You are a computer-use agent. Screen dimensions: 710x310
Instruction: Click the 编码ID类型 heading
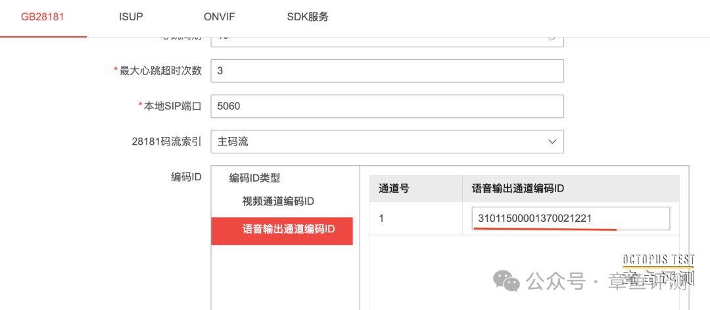coord(254,178)
